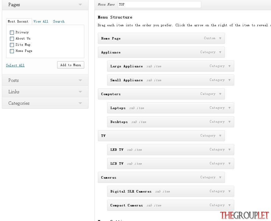Viewport: 271px width, 221px height.
Task: Select the LED TV sub item label
Action: (x=117, y=150)
